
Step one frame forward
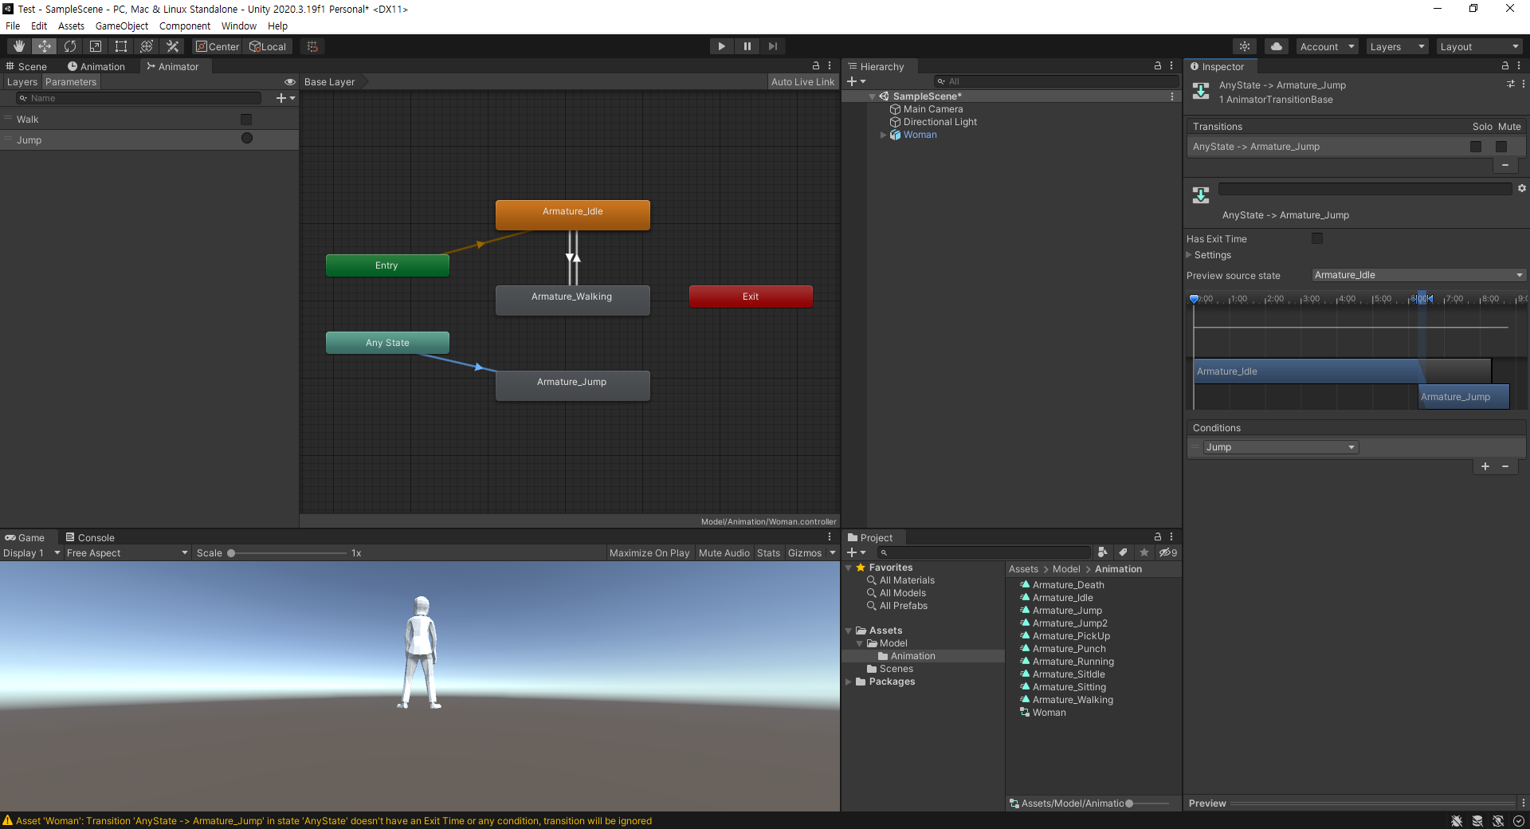tap(772, 46)
